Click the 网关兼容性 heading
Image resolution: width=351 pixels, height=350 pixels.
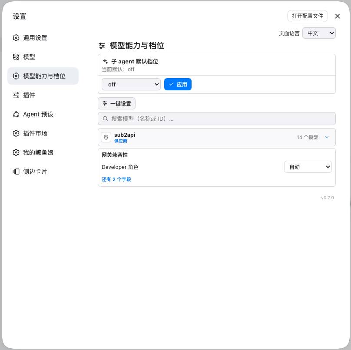pyautogui.click(x=115, y=155)
